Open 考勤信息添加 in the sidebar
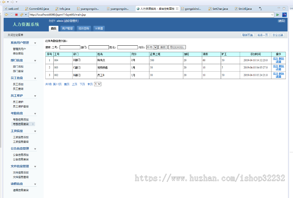The image size is (293, 198). click(x=21, y=120)
